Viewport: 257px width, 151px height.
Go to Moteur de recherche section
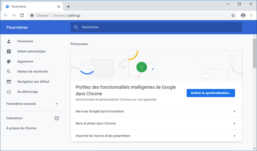[33, 72]
